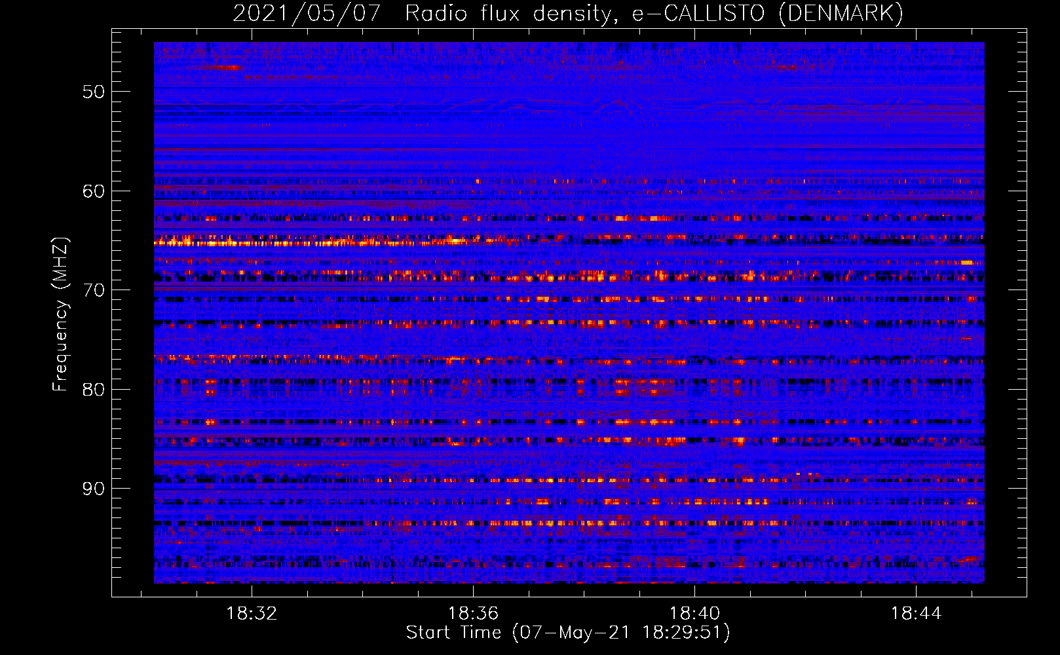Screen dimensions: 1060x655
Task: Click the 18:40 time tick label
Action: (694, 614)
